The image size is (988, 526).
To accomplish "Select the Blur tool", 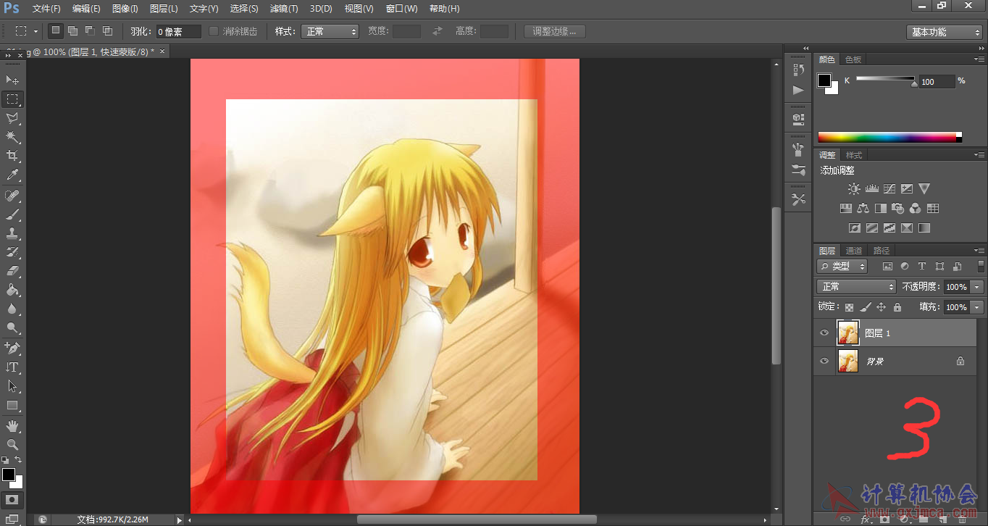I will tap(12, 309).
